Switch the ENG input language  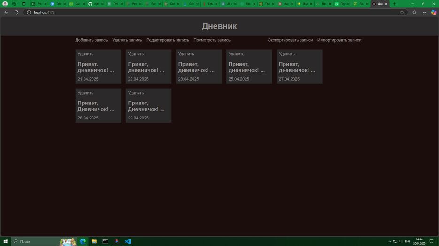pos(408,241)
